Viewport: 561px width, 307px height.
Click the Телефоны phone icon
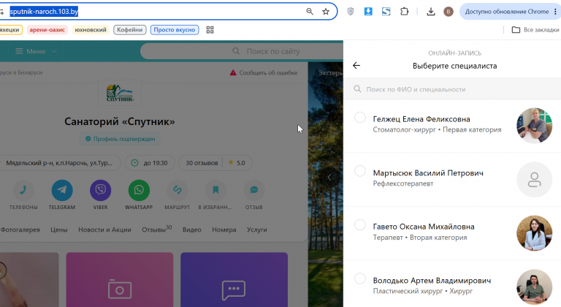point(23,190)
